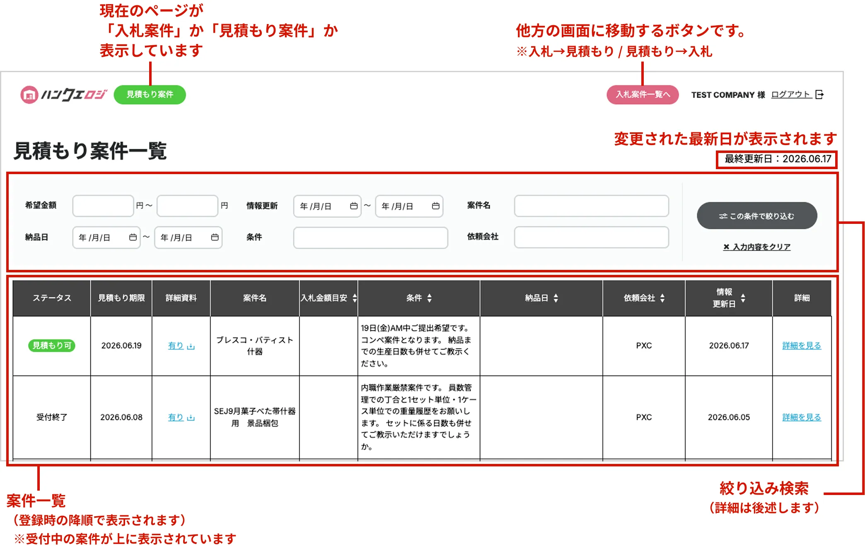Focus the 条件 search field
Viewport: 865px width, 546px height.
(x=370, y=238)
